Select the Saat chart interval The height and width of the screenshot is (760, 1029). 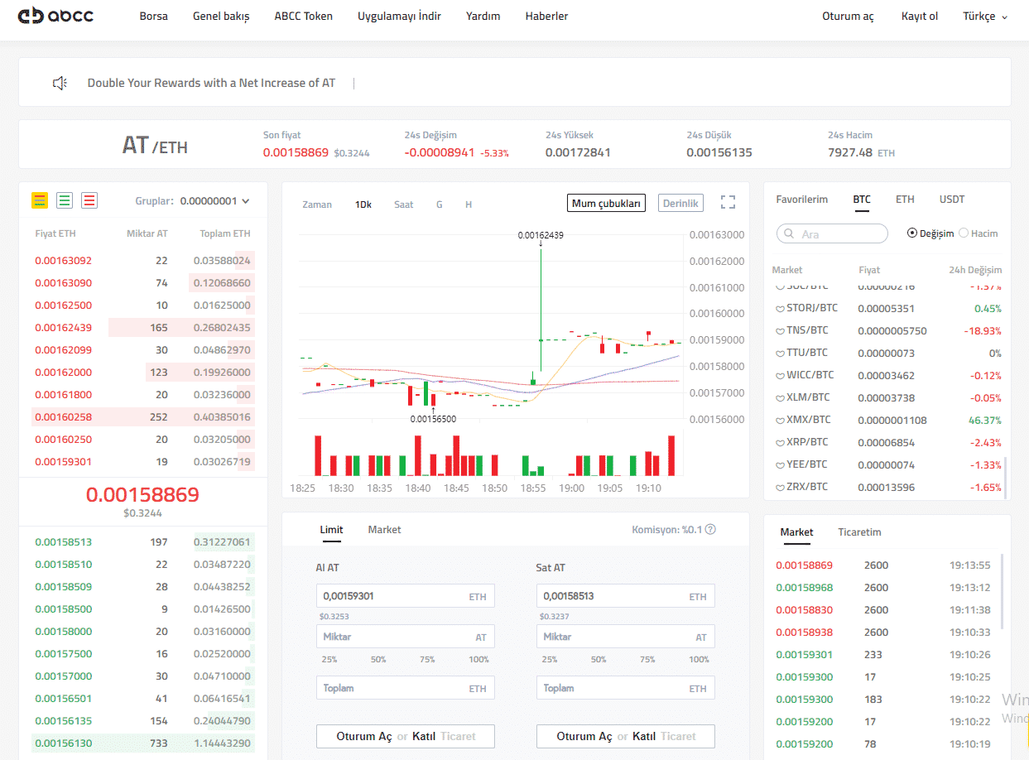point(404,204)
